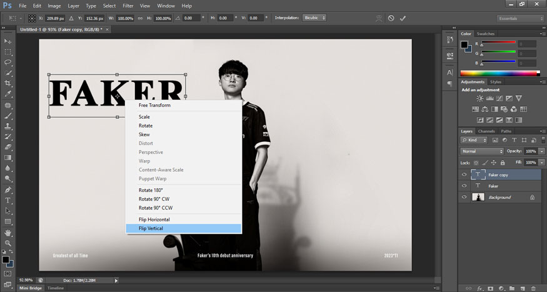Select the Rectangle shape tool

tap(8, 221)
